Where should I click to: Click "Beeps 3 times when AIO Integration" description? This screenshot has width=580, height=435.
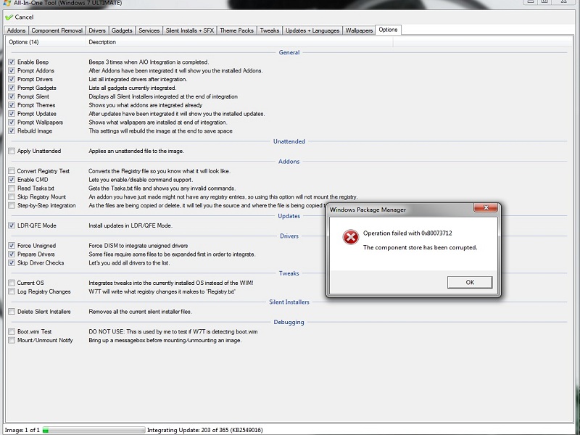tap(149, 62)
